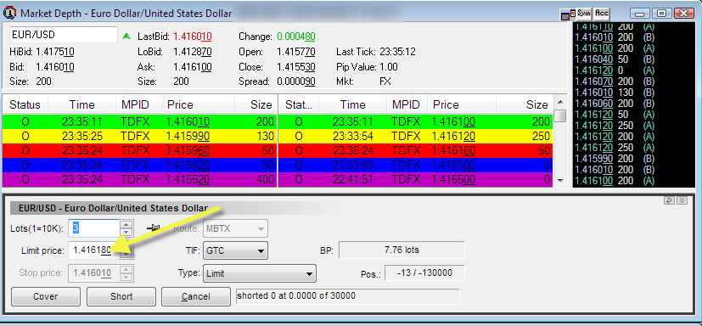
Task: Open the TIF dropdown showing GTC
Action: (x=235, y=250)
